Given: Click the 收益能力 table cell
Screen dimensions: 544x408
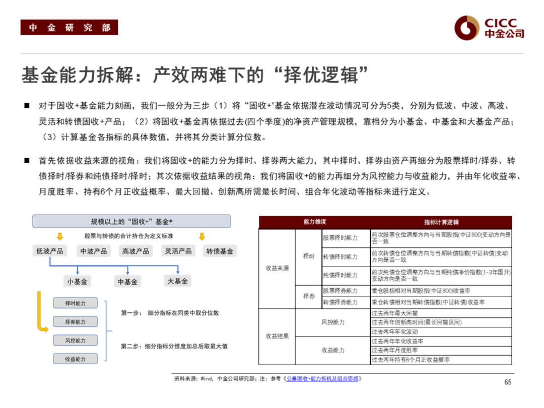Looking at the screenshot, I should tap(333, 351).
